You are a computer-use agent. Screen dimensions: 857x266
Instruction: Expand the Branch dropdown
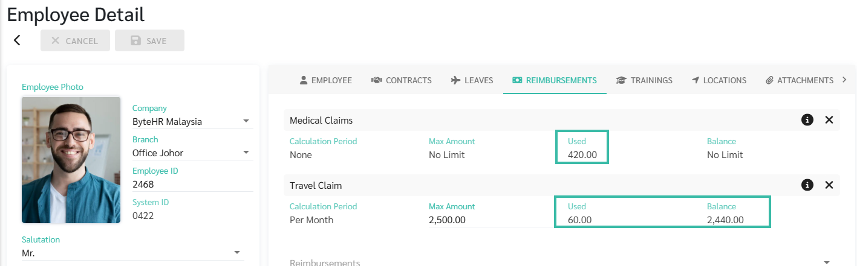(x=192, y=153)
